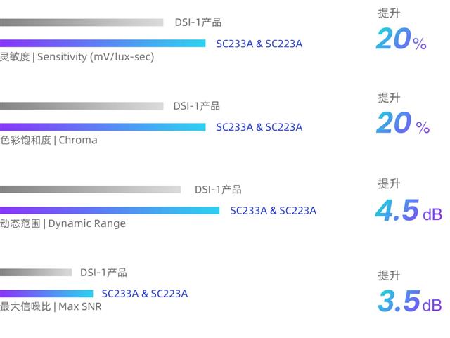The image size is (450, 338).
Task: Click the 4.5 dB improvement value
Action: (408, 211)
